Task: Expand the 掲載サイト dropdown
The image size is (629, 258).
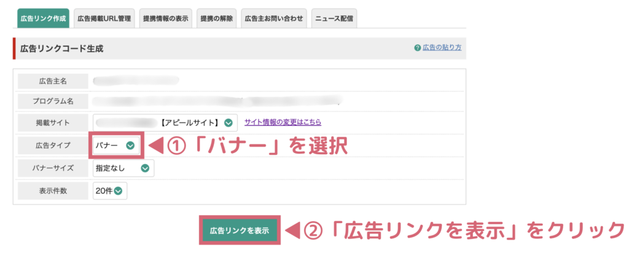Action: (x=165, y=122)
